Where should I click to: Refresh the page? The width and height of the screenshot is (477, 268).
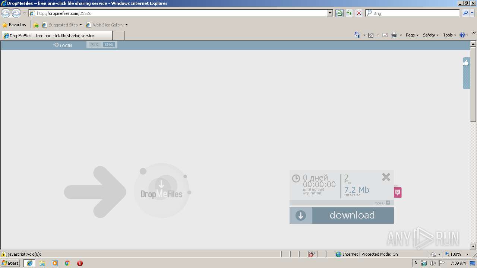349,13
